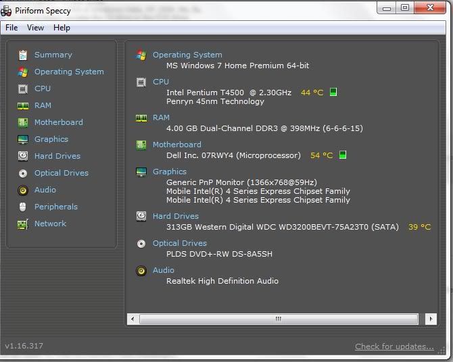Click the Audio speaker icon in summary panel
453x362 pixels.
click(141, 271)
